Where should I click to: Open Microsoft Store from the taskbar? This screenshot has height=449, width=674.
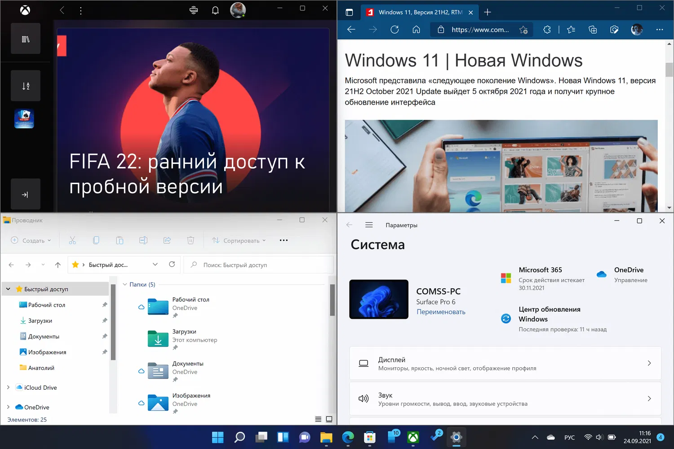click(x=370, y=437)
